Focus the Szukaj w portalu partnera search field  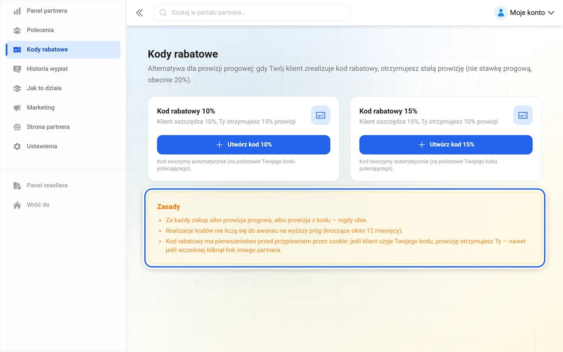(252, 13)
